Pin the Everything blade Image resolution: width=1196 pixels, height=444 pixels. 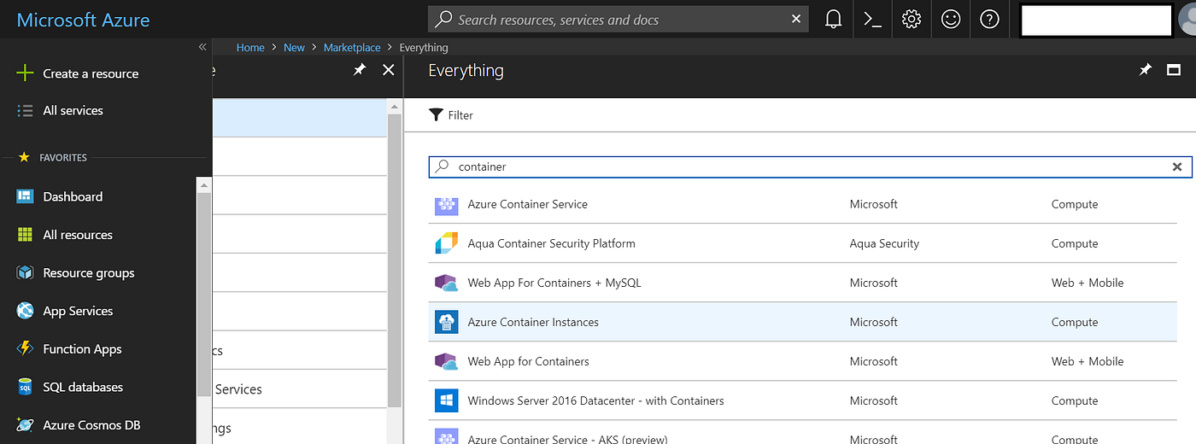pos(1146,70)
